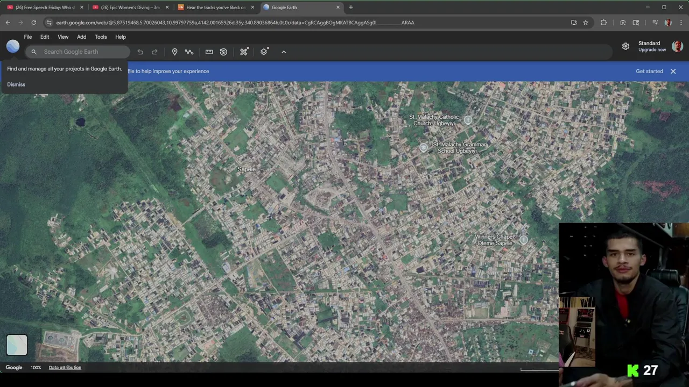The width and height of the screenshot is (689, 387).
Task: Bookmark this page with the star icon
Action: [586, 23]
